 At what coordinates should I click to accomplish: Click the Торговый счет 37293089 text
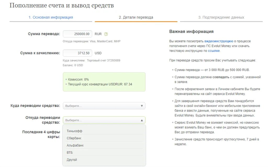click(x=103, y=60)
